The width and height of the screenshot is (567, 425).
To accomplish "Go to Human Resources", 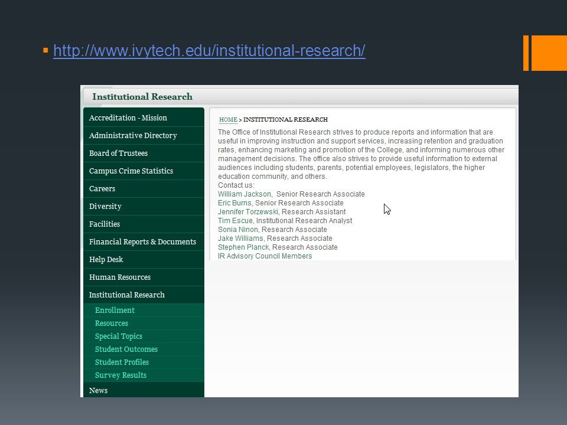I will [x=144, y=277].
